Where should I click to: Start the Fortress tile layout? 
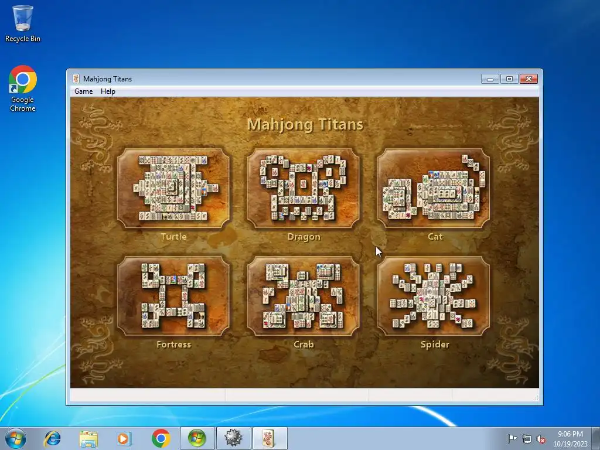173,296
